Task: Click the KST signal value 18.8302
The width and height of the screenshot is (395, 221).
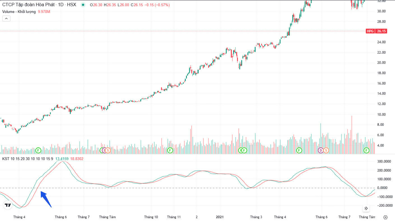Action: pyautogui.click(x=77, y=159)
